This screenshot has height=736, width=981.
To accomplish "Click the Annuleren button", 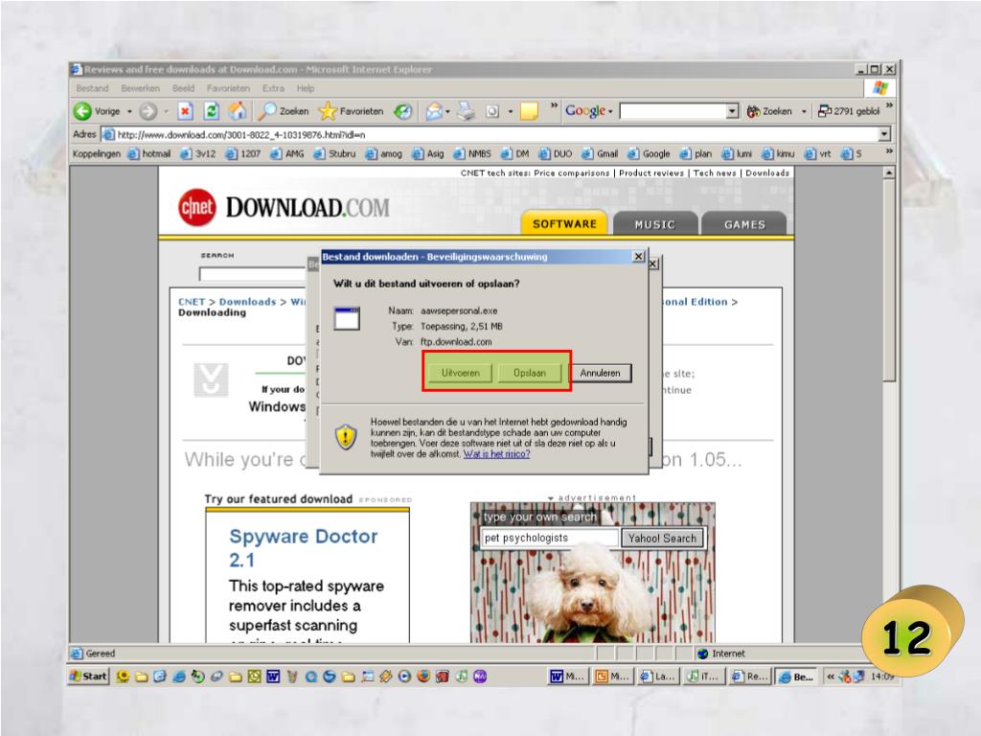I will pos(600,373).
